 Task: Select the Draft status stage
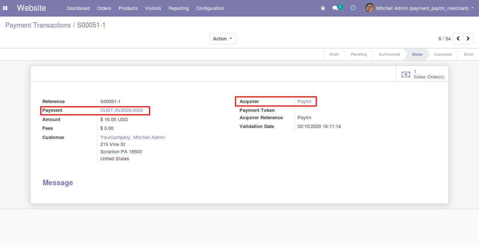click(334, 54)
